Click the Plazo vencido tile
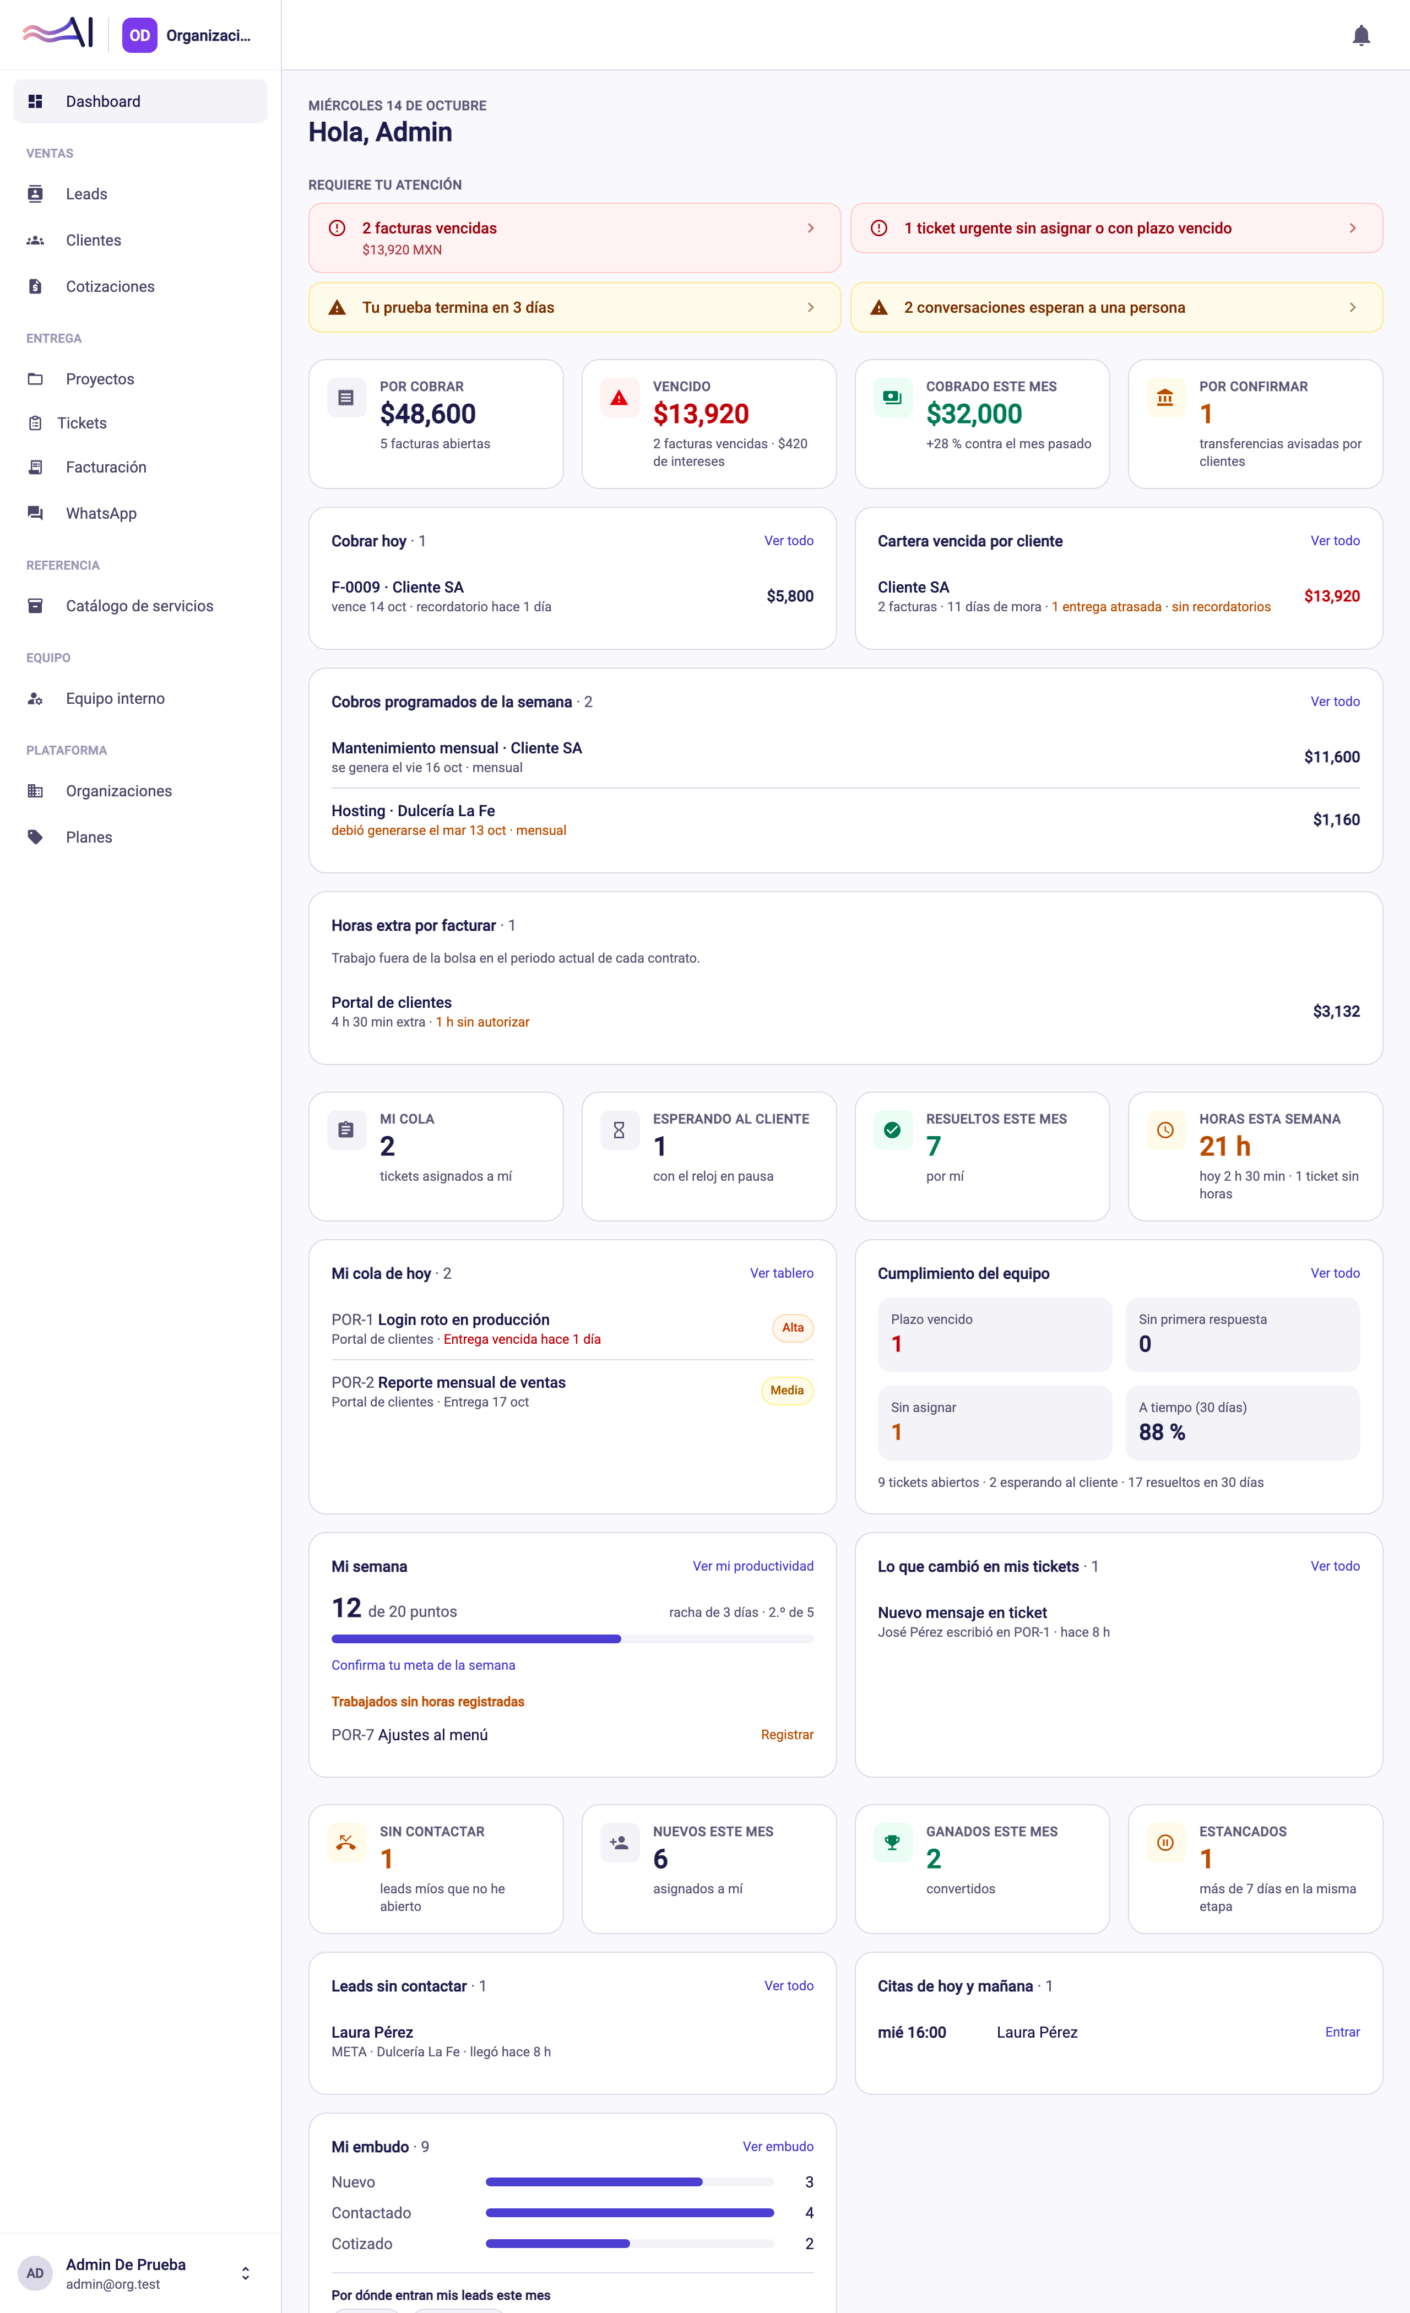The image size is (1410, 2313). (x=995, y=1334)
